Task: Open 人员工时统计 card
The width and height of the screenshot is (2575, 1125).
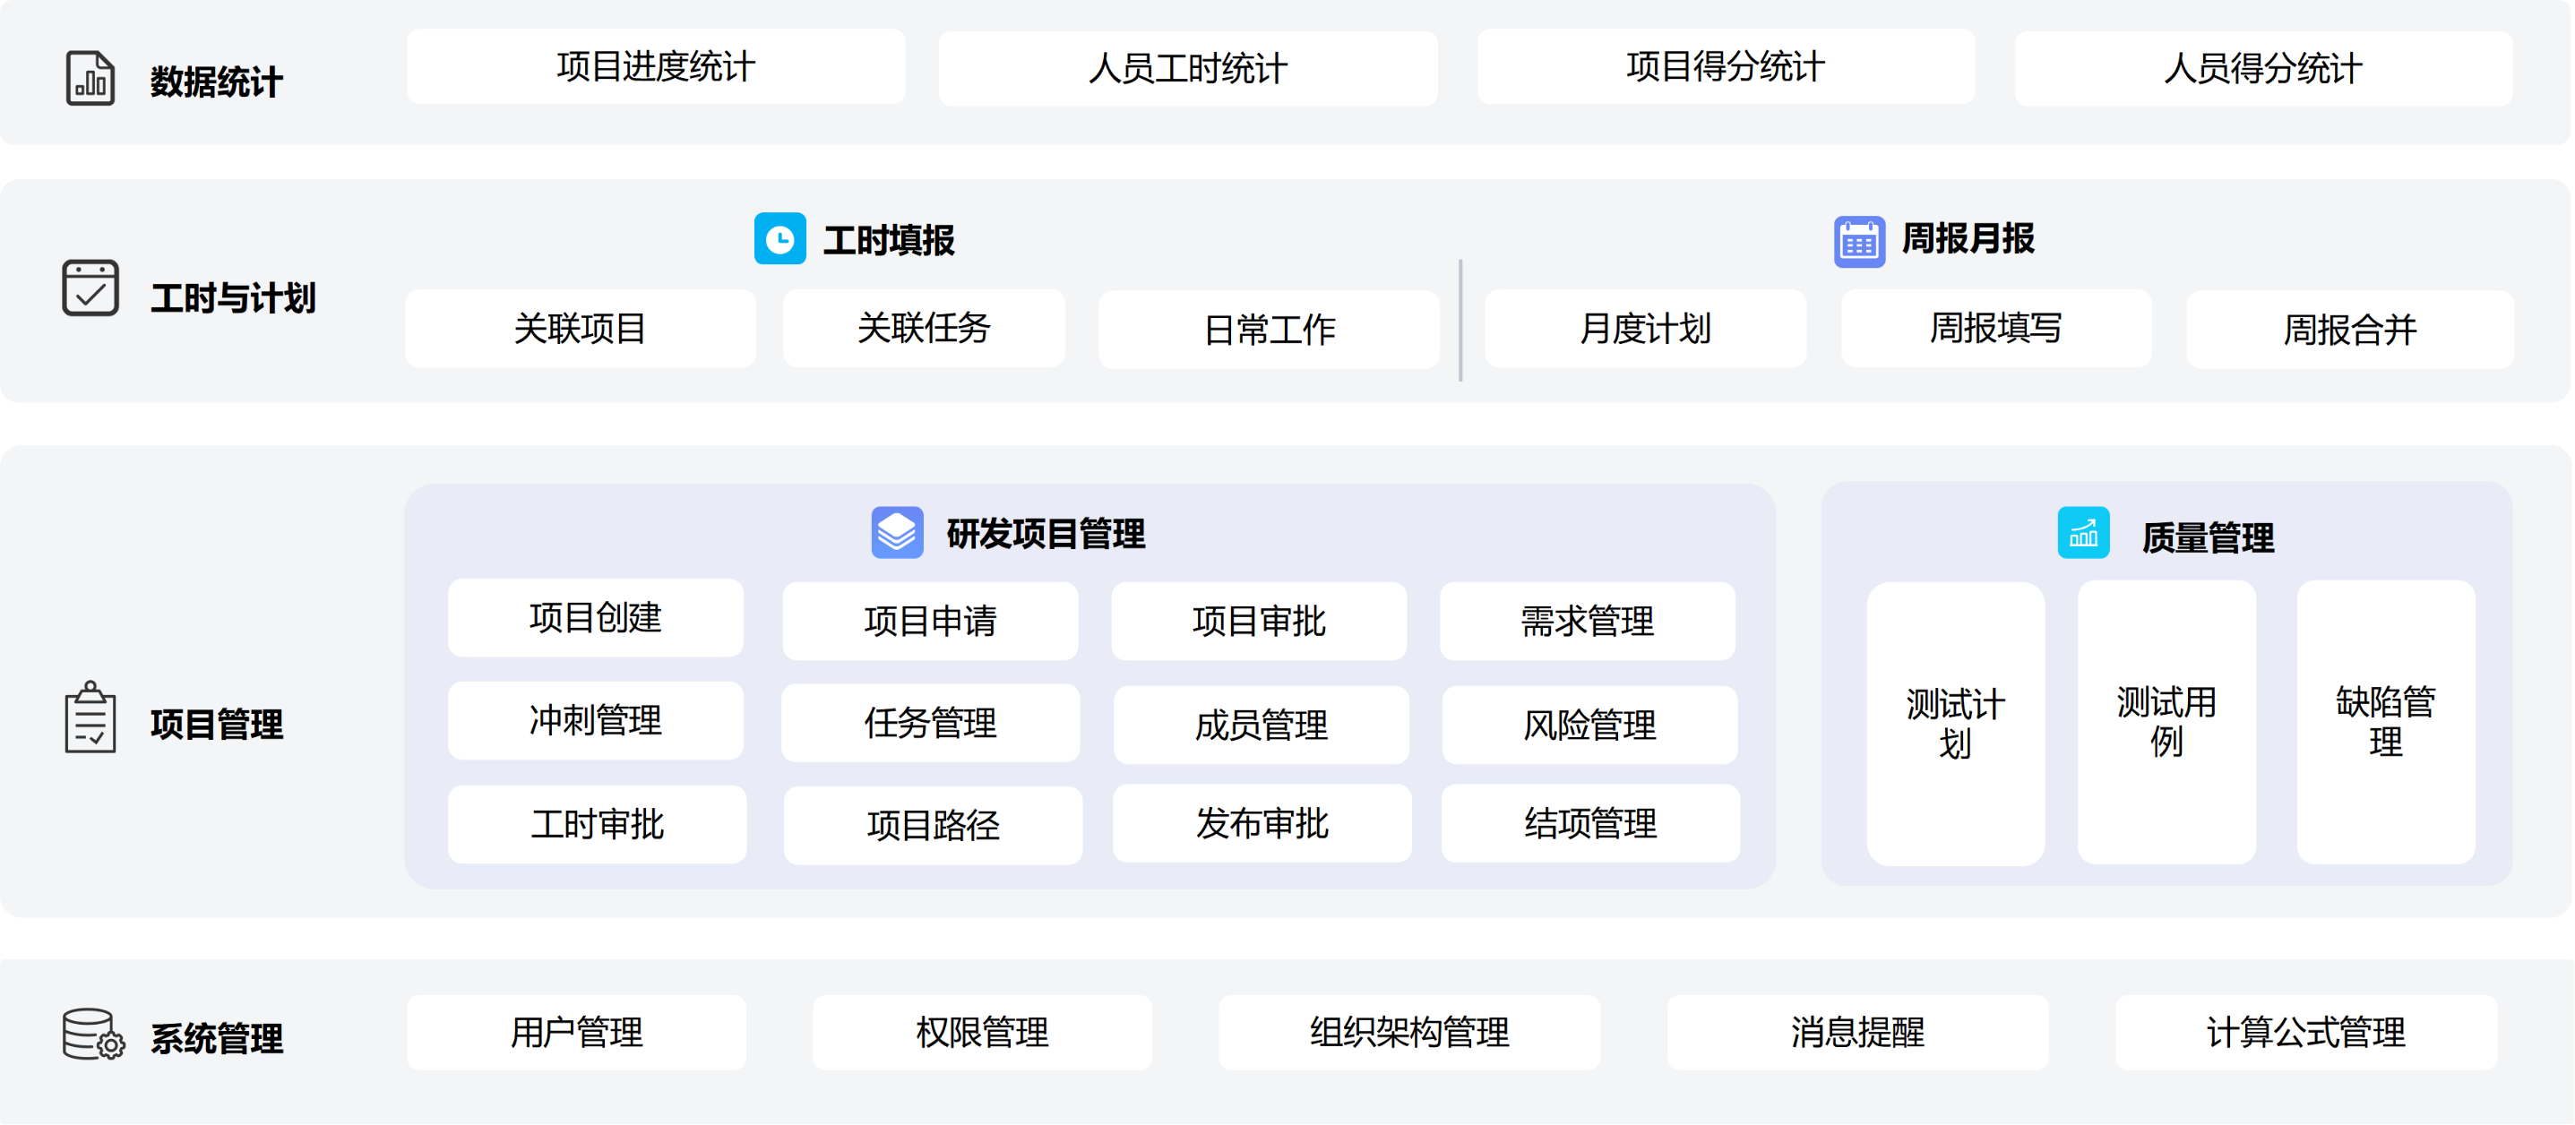Action: (x=1187, y=69)
